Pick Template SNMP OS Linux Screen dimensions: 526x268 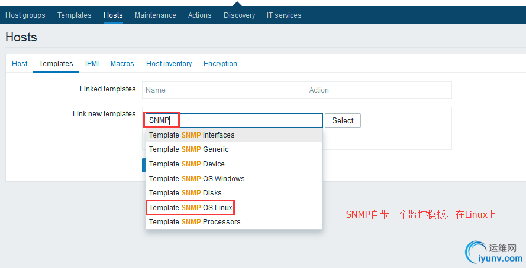click(x=191, y=208)
